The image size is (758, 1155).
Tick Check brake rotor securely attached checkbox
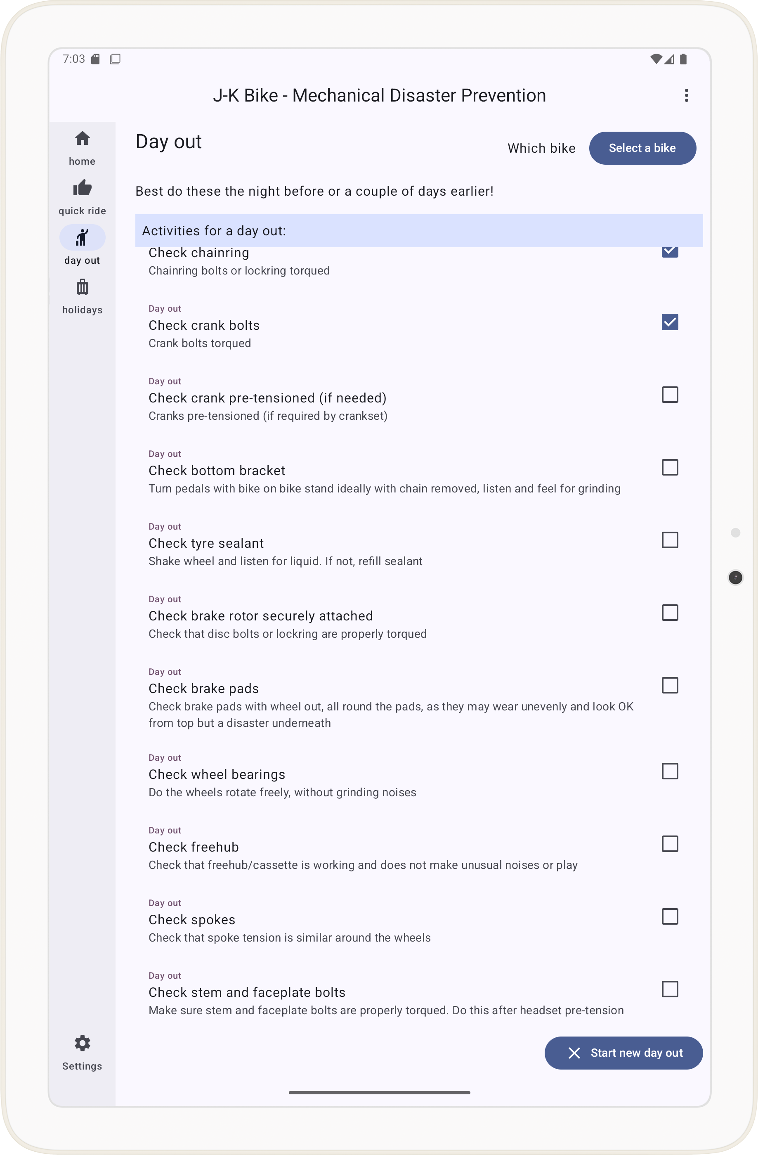pos(670,613)
